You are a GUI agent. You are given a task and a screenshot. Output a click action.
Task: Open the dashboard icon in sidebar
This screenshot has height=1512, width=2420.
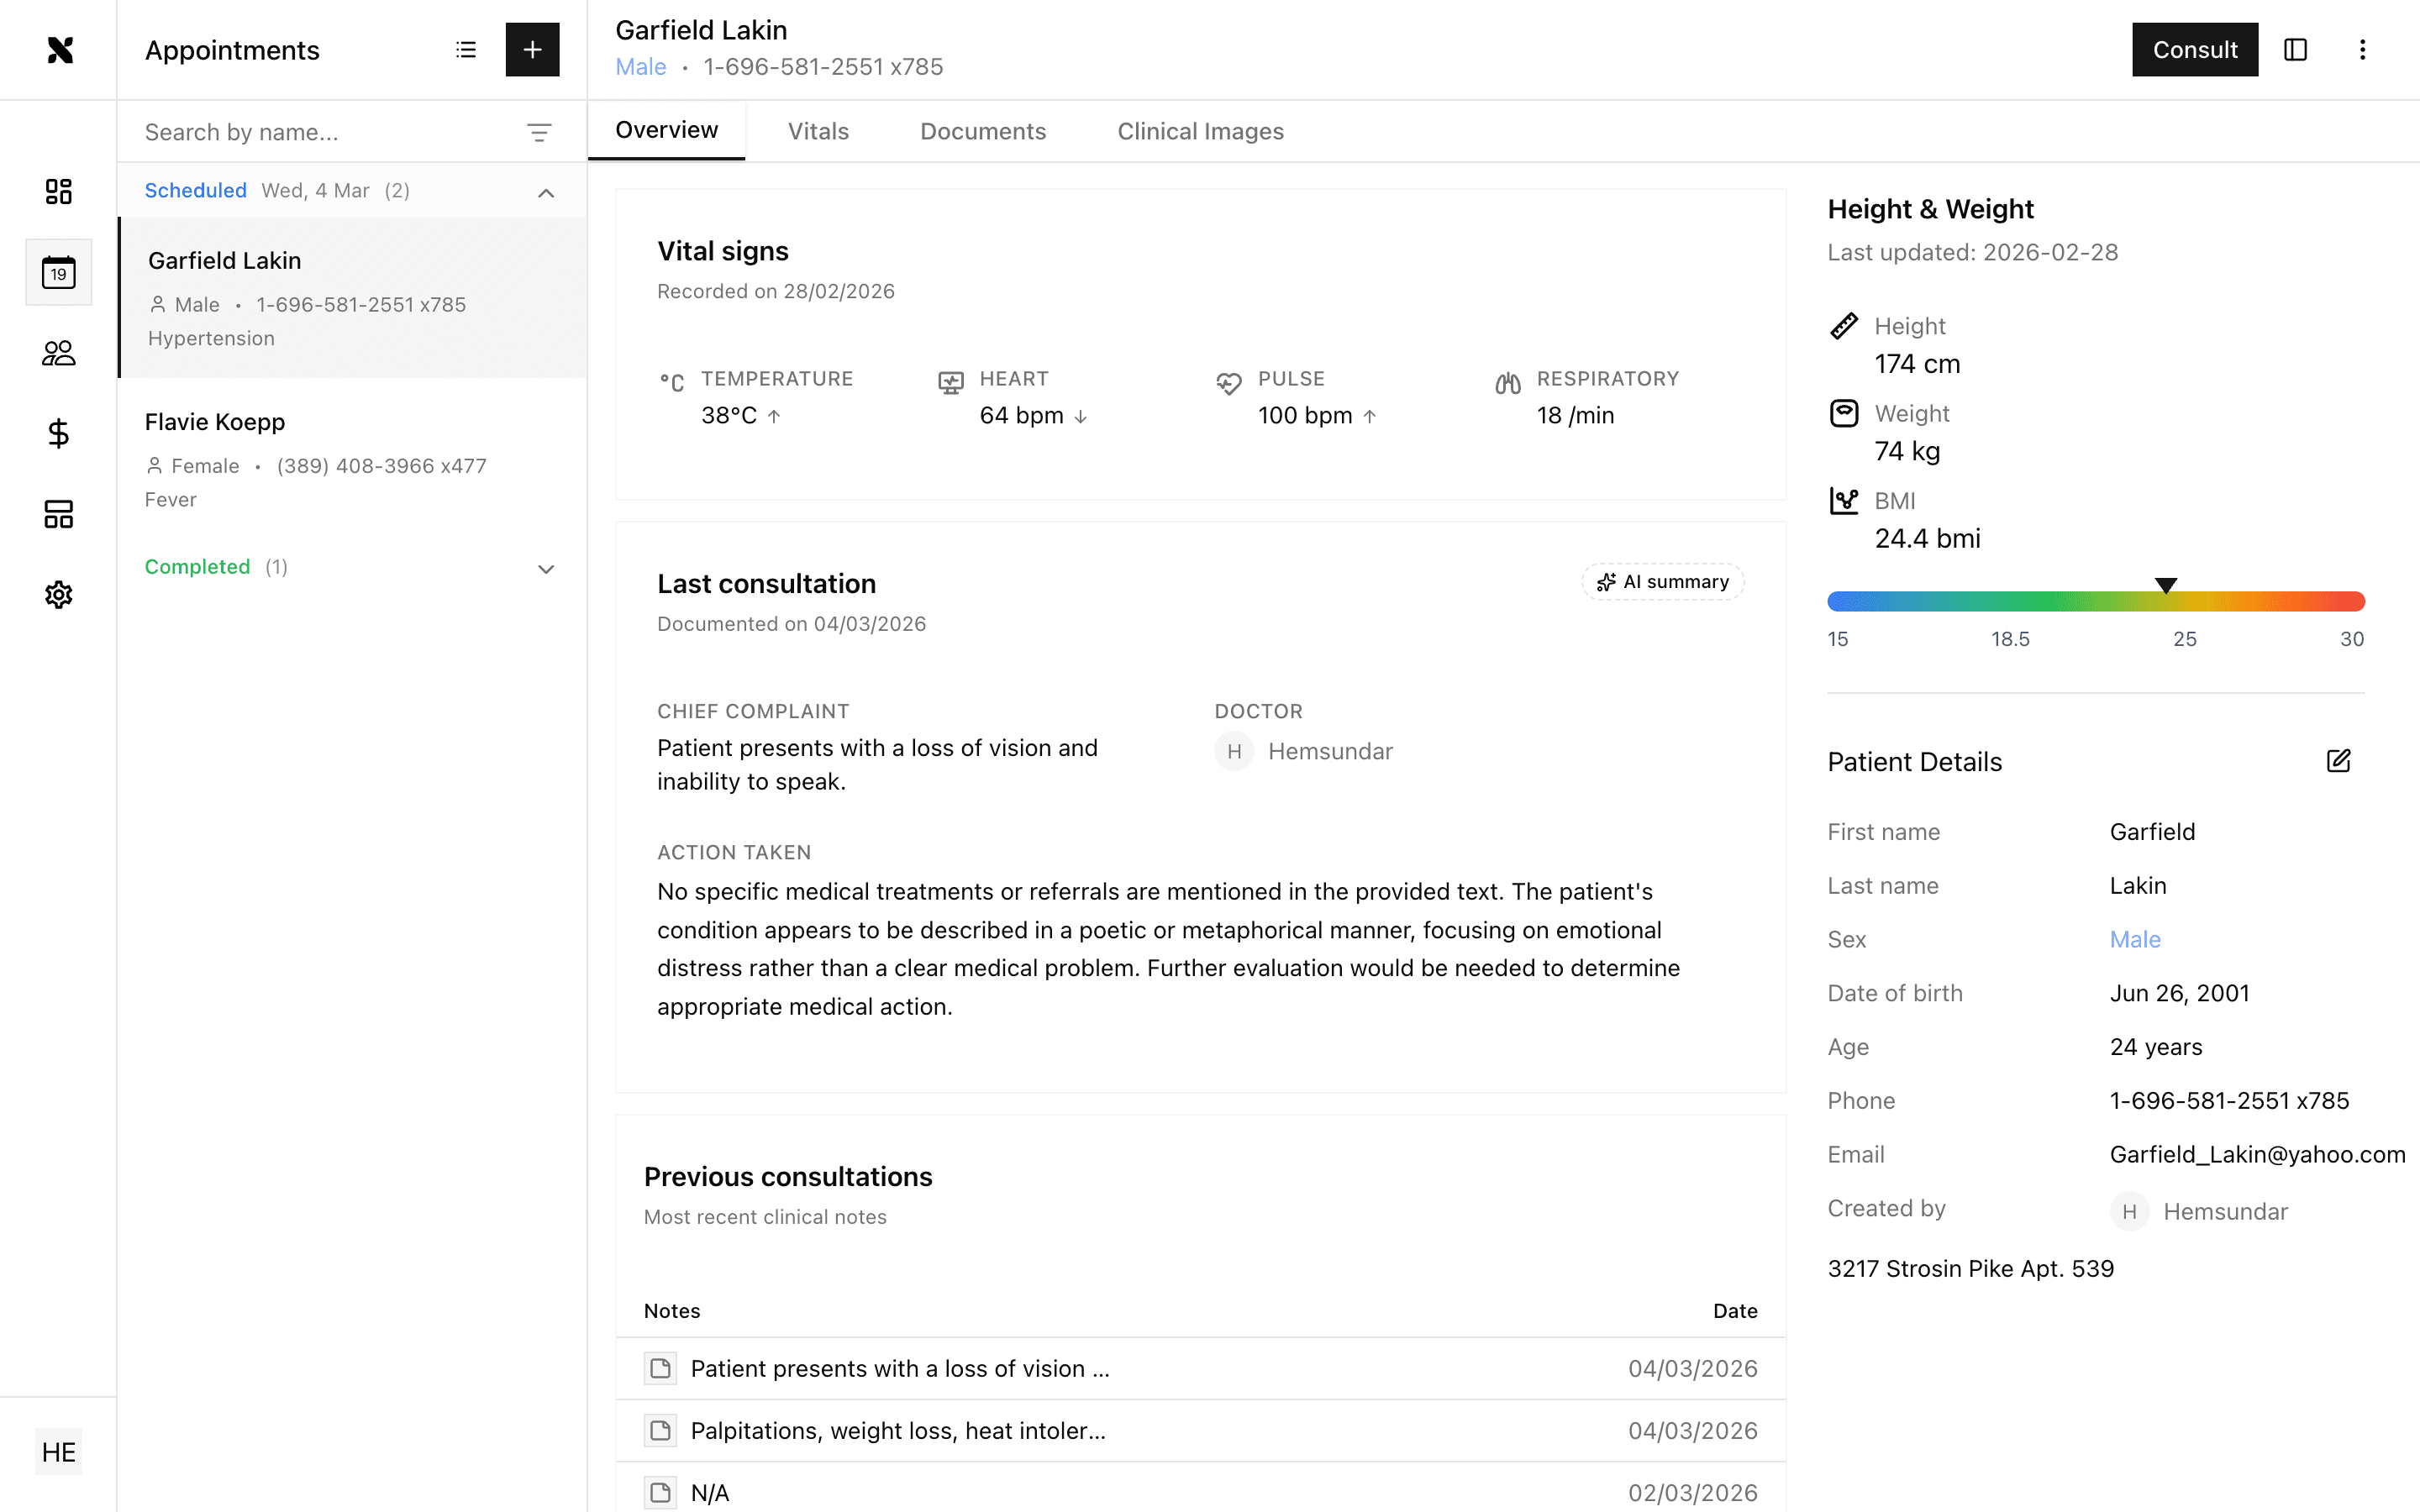coord(58,191)
